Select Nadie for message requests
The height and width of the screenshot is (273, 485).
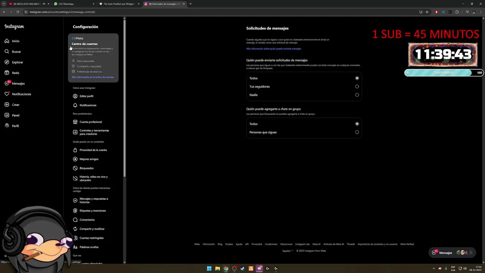click(x=357, y=95)
